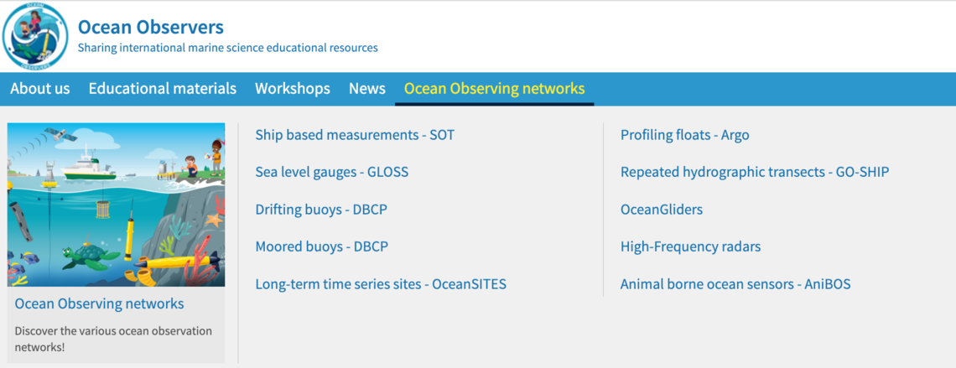Select the Workshops menu item

293,88
